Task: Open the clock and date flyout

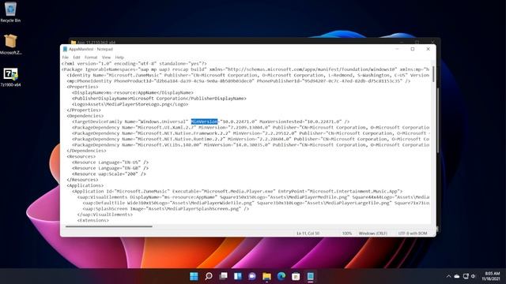Action: 491,276
